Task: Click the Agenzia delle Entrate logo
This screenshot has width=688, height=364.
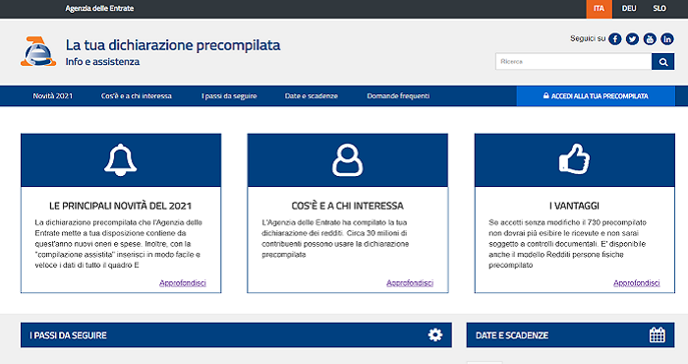Action: [x=38, y=52]
